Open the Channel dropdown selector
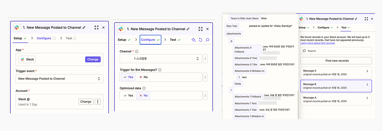Screen dimensions: 383x131 click(161, 59)
